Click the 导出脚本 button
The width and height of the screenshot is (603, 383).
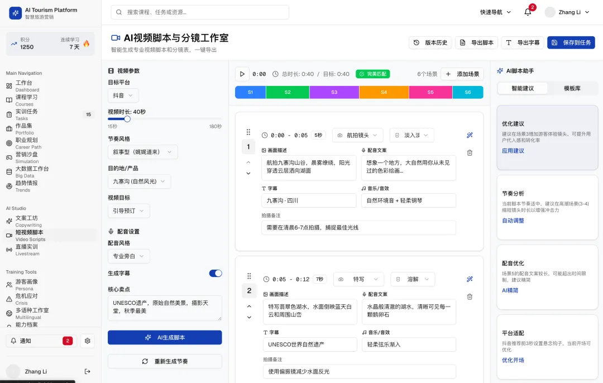pos(476,42)
